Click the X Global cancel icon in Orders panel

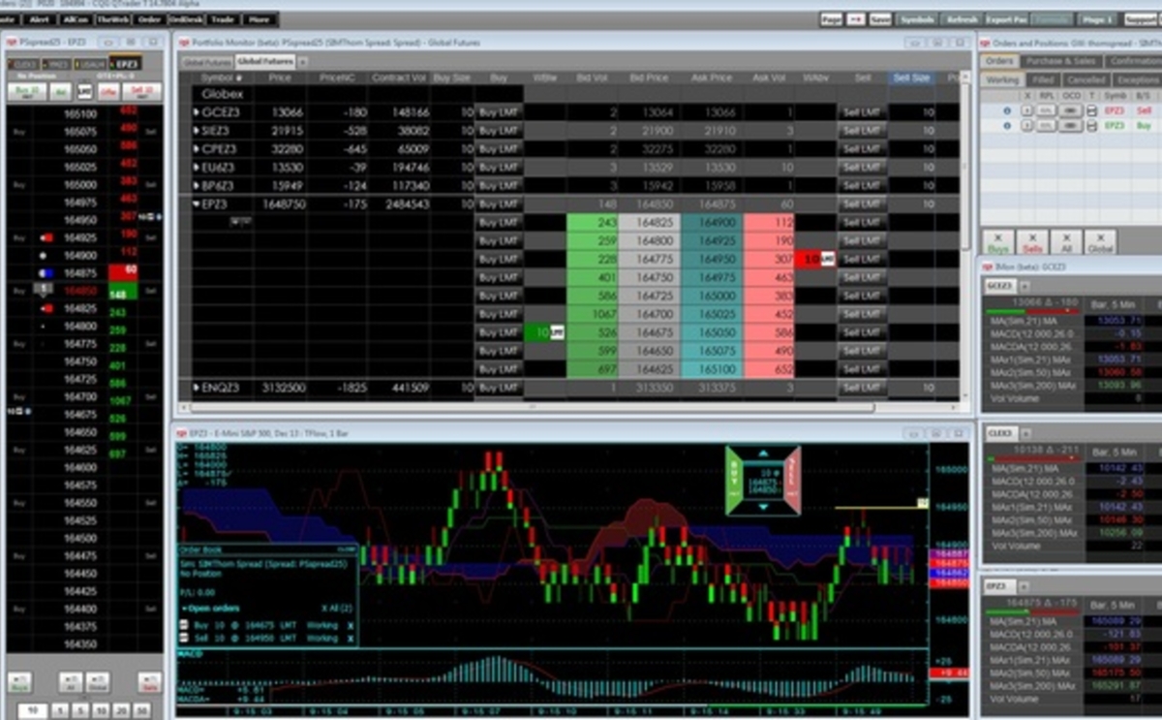point(1100,240)
